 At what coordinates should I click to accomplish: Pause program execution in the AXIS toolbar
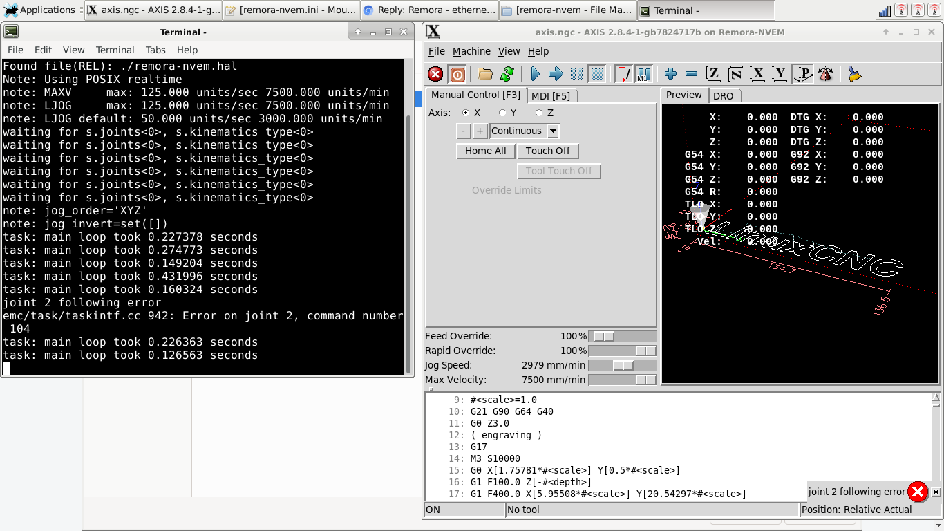tap(576, 74)
